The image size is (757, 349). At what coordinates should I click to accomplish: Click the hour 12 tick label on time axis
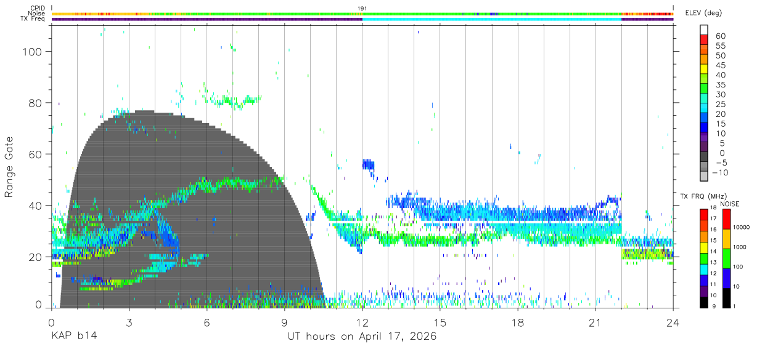point(362,323)
